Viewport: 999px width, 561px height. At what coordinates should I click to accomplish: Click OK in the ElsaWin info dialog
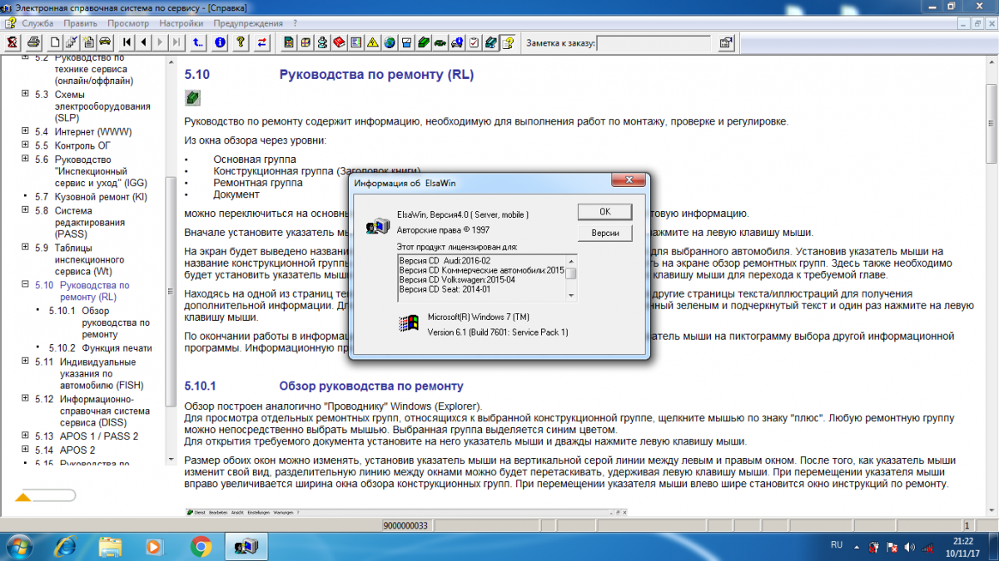pyautogui.click(x=605, y=211)
